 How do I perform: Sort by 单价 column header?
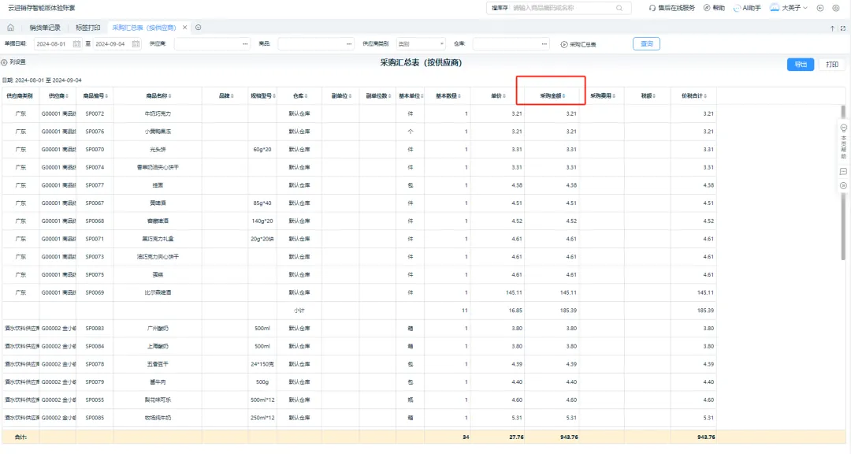[x=497, y=95]
